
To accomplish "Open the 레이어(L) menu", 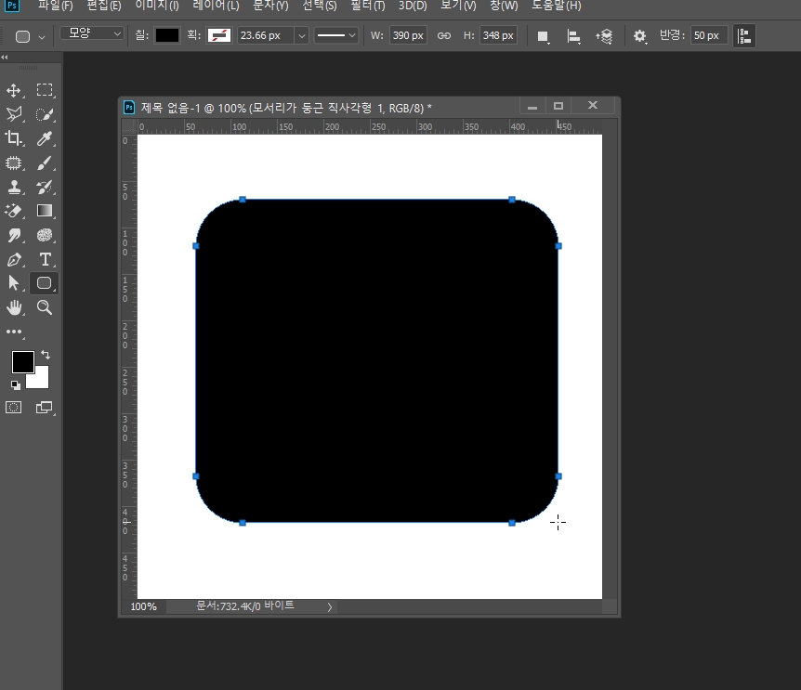I will click(217, 6).
